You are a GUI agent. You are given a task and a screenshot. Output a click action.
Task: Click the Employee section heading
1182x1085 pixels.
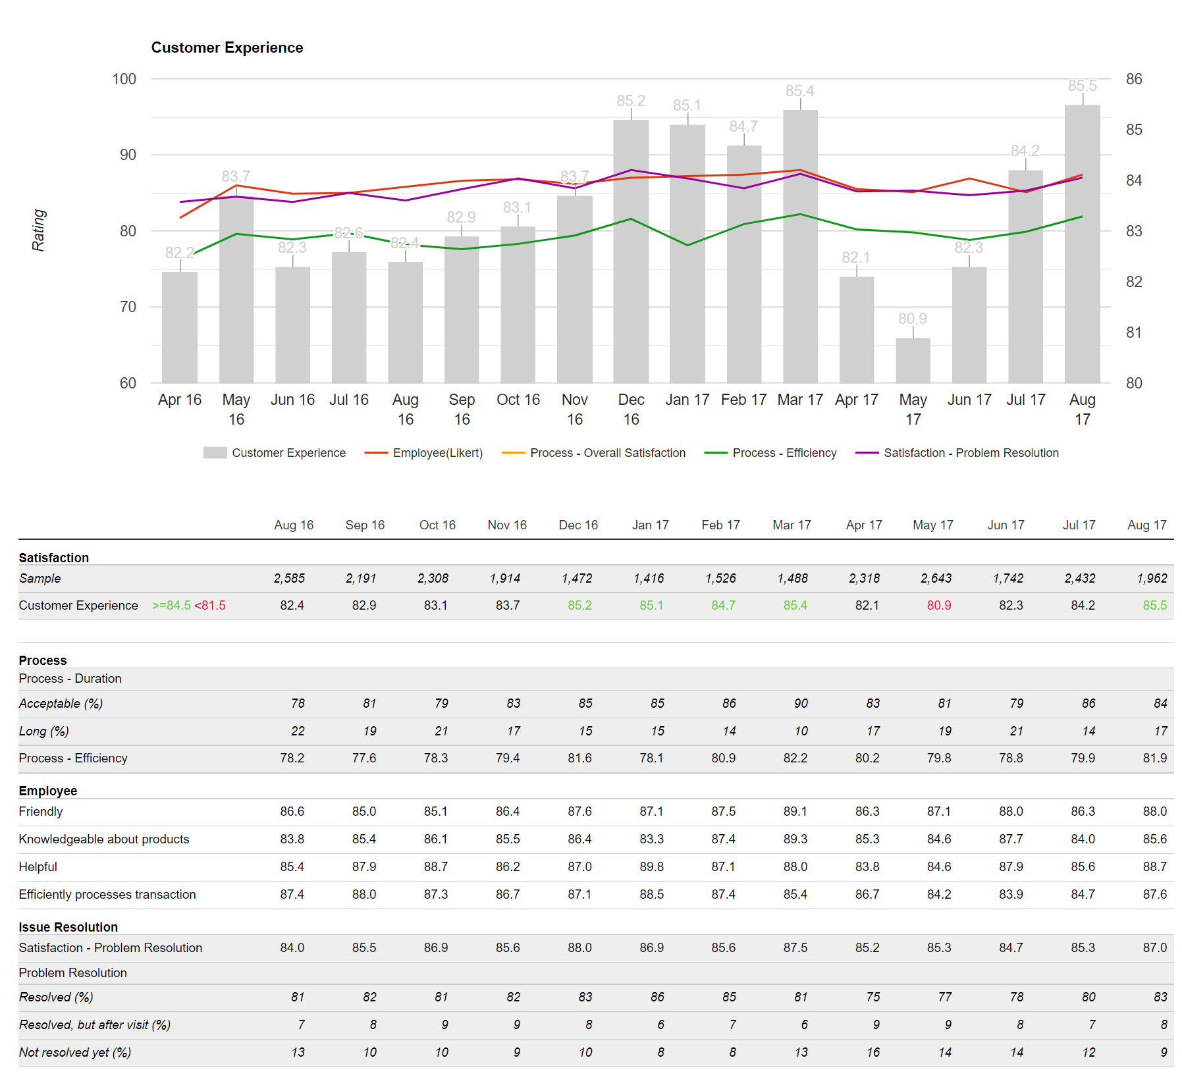[48, 791]
